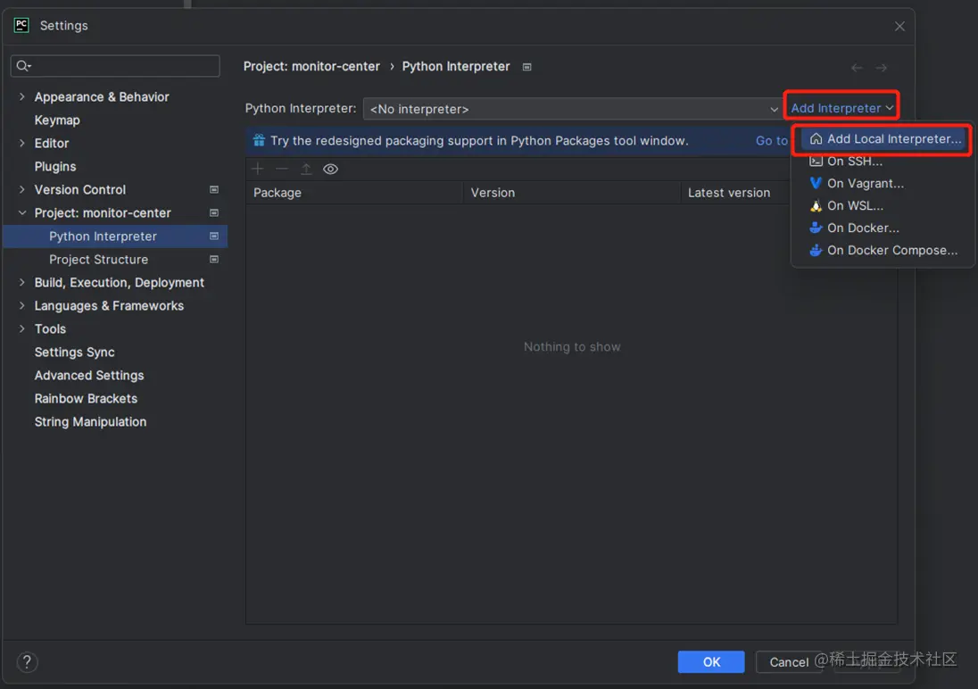The width and height of the screenshot is (978, 689).
Task: Click the PyCharm logo in title bar
Action: coord(21,25)
